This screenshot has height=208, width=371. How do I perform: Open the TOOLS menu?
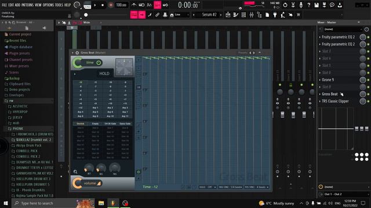click(x=59, y=5)
